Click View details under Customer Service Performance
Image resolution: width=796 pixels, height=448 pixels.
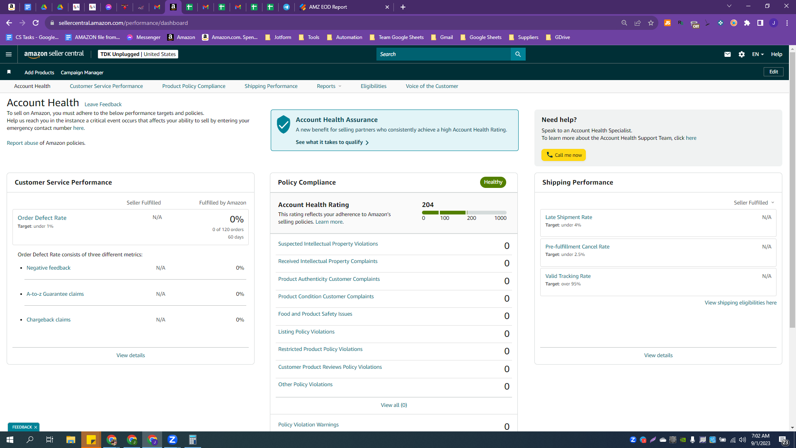(131, 355)
